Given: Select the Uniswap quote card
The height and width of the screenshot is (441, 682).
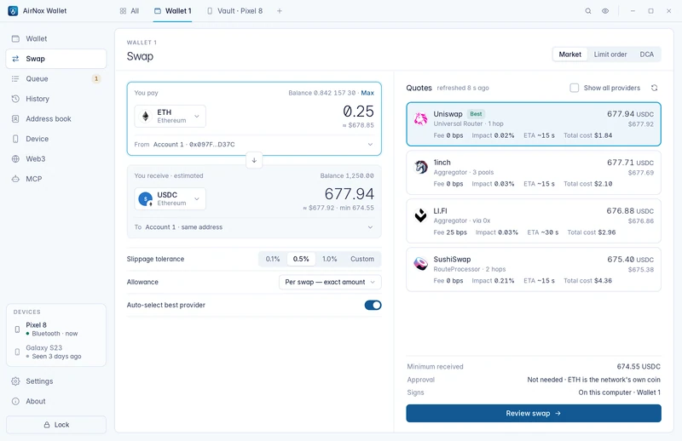Looking at the screenshot, I should pyautogui.click(x=534, y=124).
